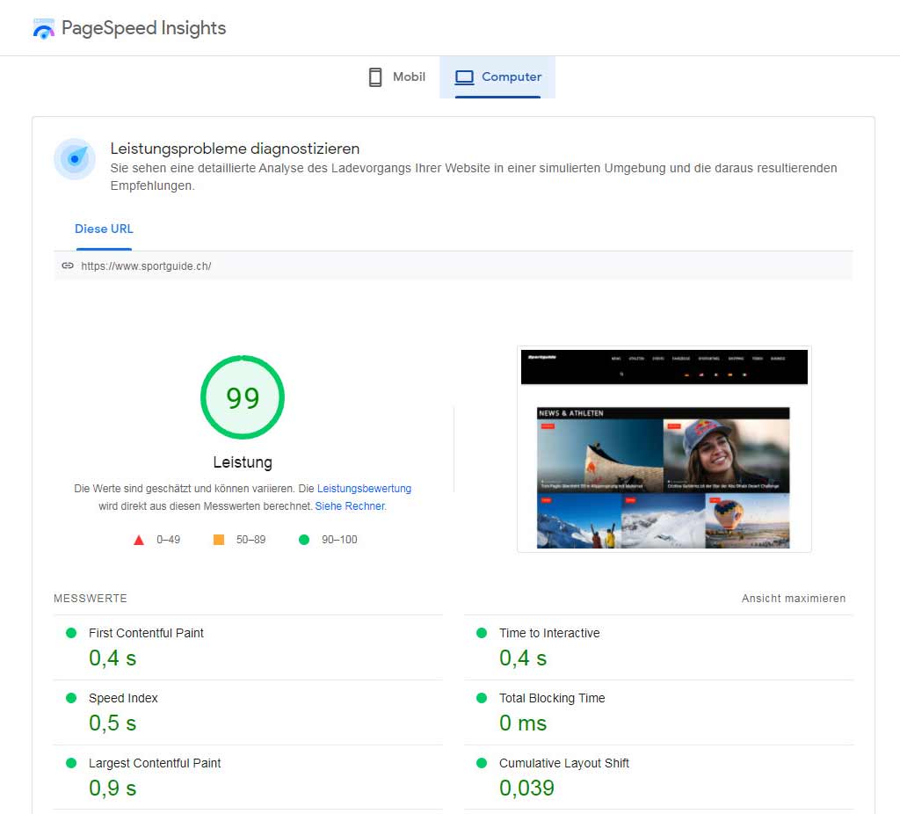The height and width of the screenshot is (814, 900).
Task: Click green dot beside First Contentful Paint
Action: (71, 633)
